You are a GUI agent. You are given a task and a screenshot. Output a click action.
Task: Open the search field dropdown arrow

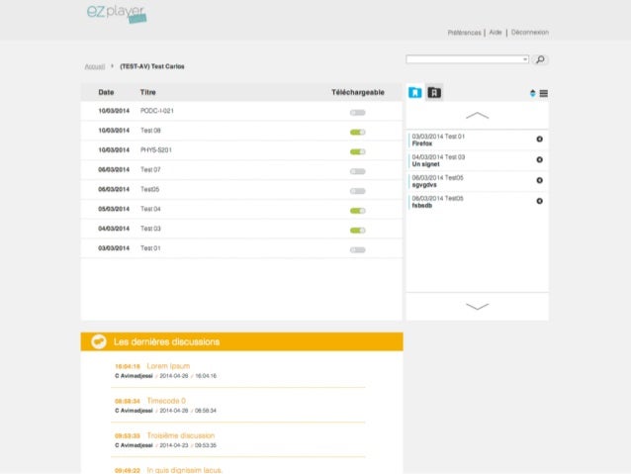click(x=525, y=59)
